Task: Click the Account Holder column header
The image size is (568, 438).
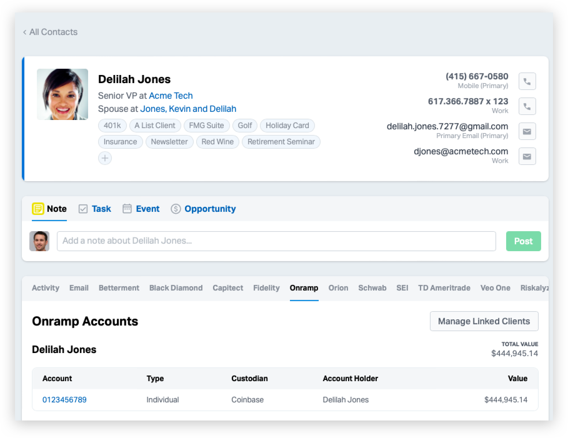Action: point(350,378)
